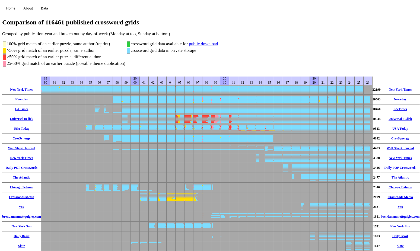Open Daily Beast link on left
Viewport: 420px width, 251px height.
tap(21, 236)
